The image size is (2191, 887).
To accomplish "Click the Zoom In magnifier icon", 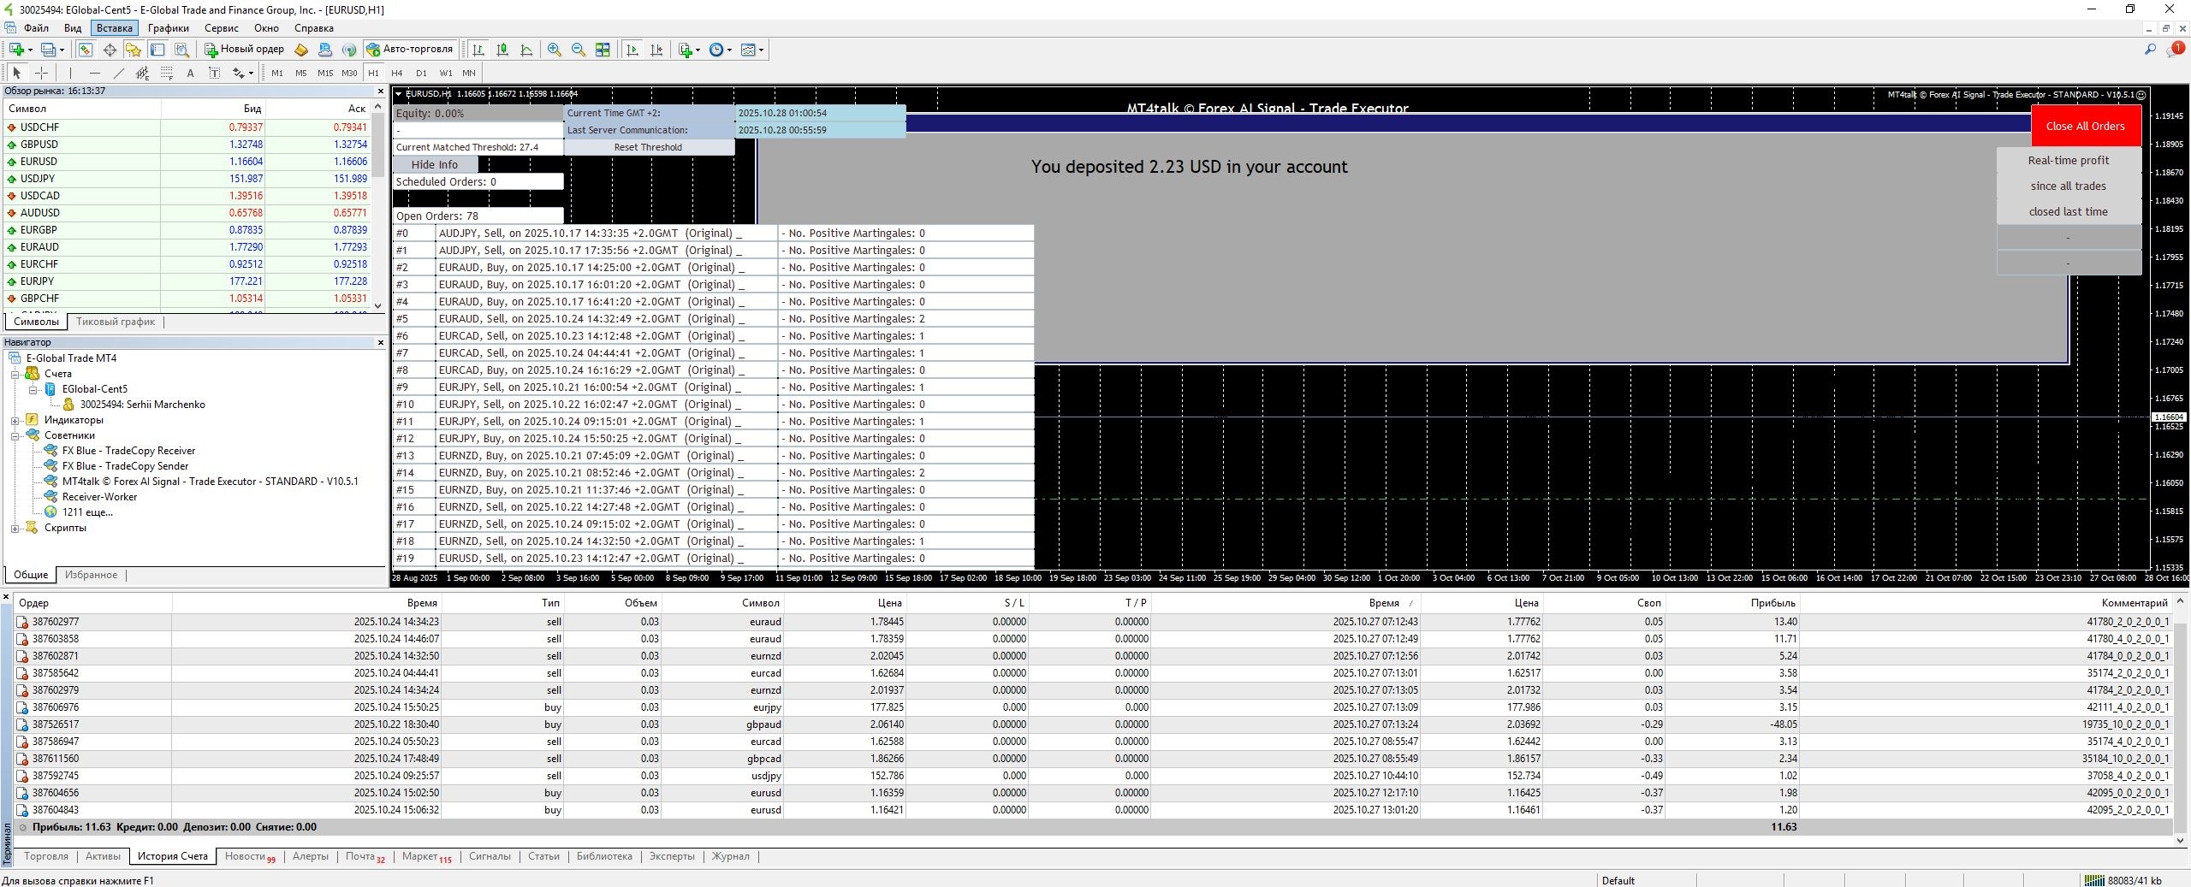I will [x=555, y=50].
